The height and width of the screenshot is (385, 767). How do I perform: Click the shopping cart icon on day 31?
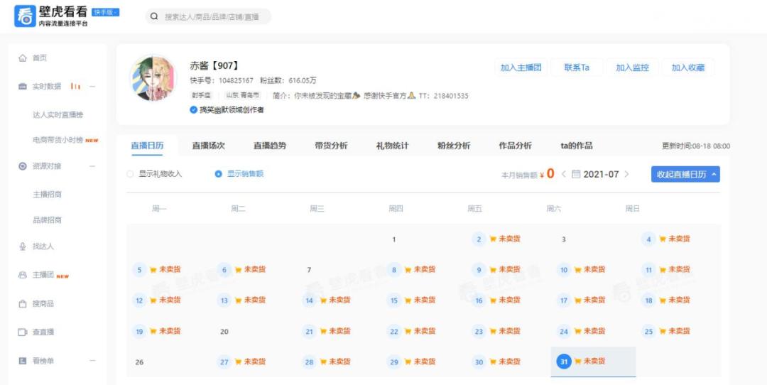point(577,362)
